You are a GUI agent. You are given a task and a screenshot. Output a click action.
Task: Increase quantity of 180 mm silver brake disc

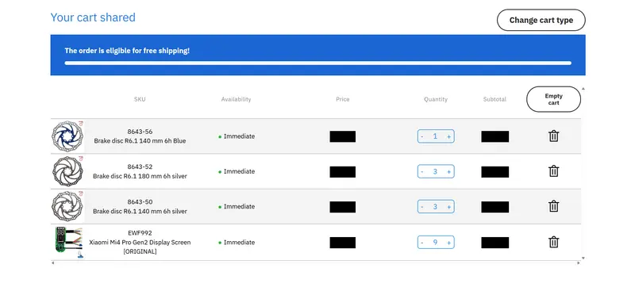click(x=448, y=171)
